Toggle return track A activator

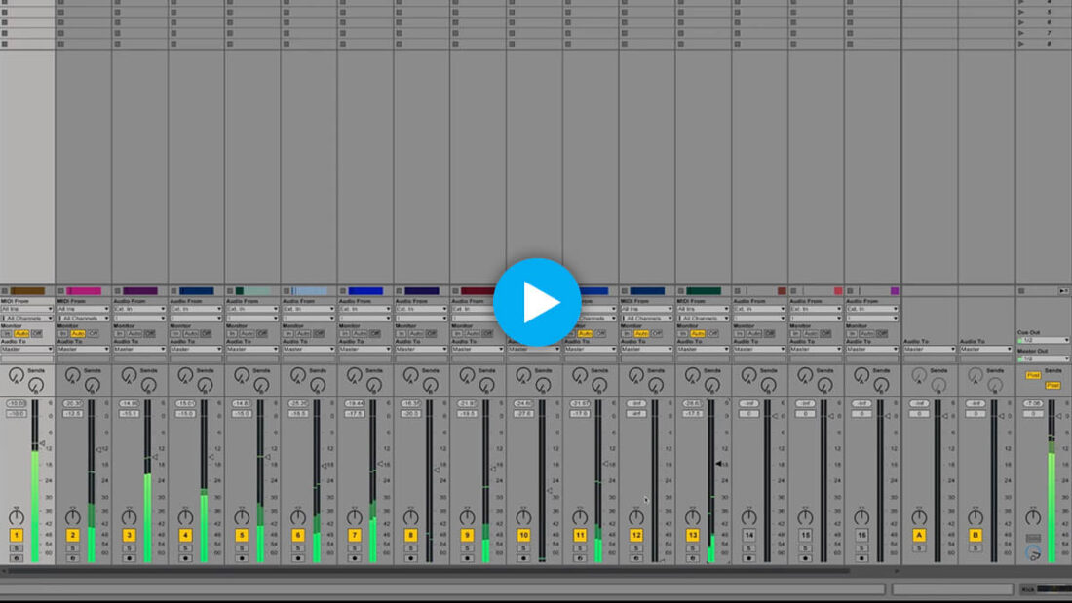[919, 536]
